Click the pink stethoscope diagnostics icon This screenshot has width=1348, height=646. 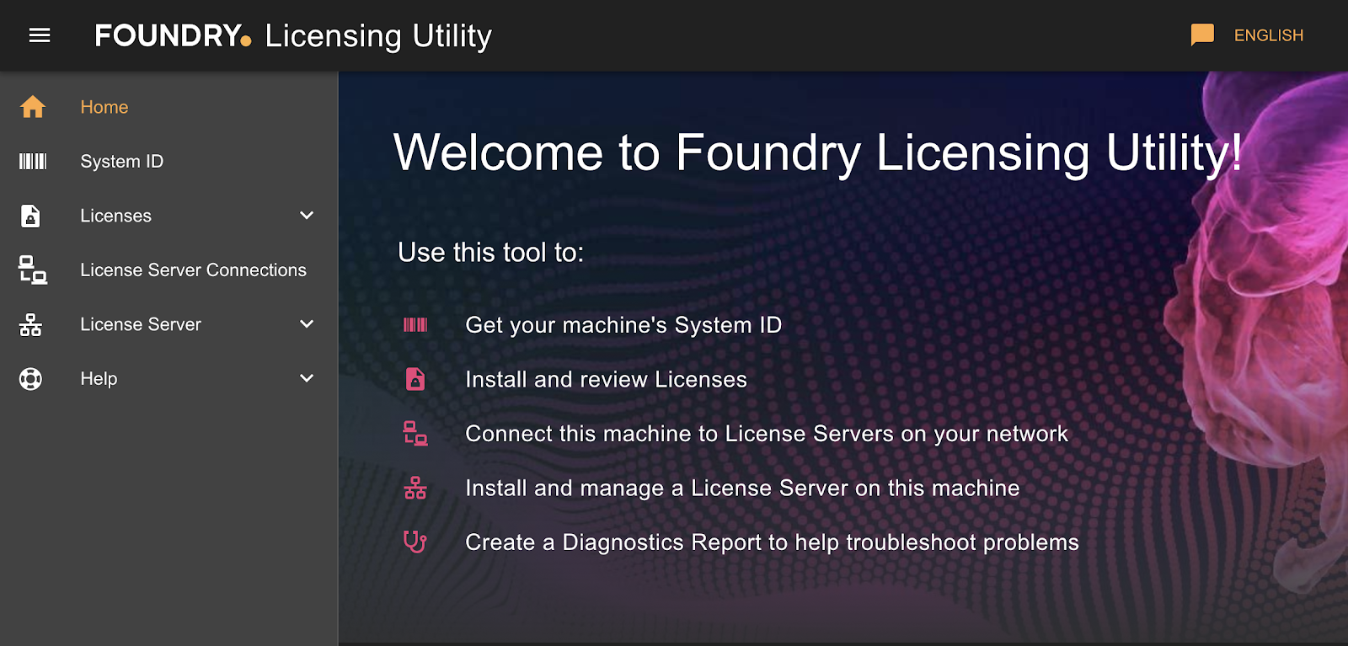click(415, 542)
